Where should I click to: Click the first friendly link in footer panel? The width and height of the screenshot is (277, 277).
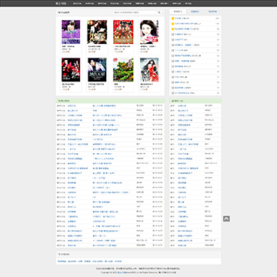(x=62, y=262)
